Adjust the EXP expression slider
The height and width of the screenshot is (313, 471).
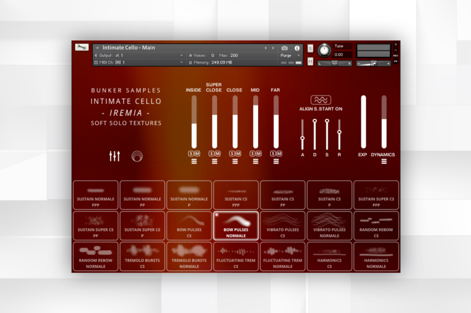tap(363, 122)
